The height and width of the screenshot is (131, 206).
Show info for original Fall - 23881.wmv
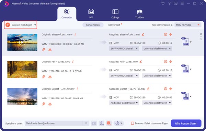[73, 62]
